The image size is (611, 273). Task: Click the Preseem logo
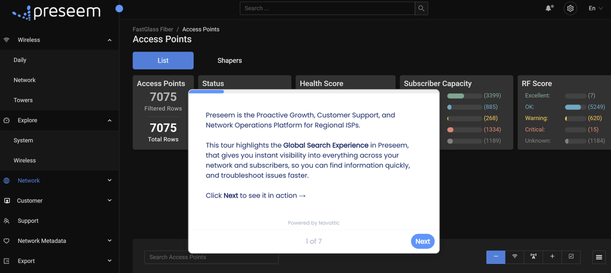(x=56, y=12)
